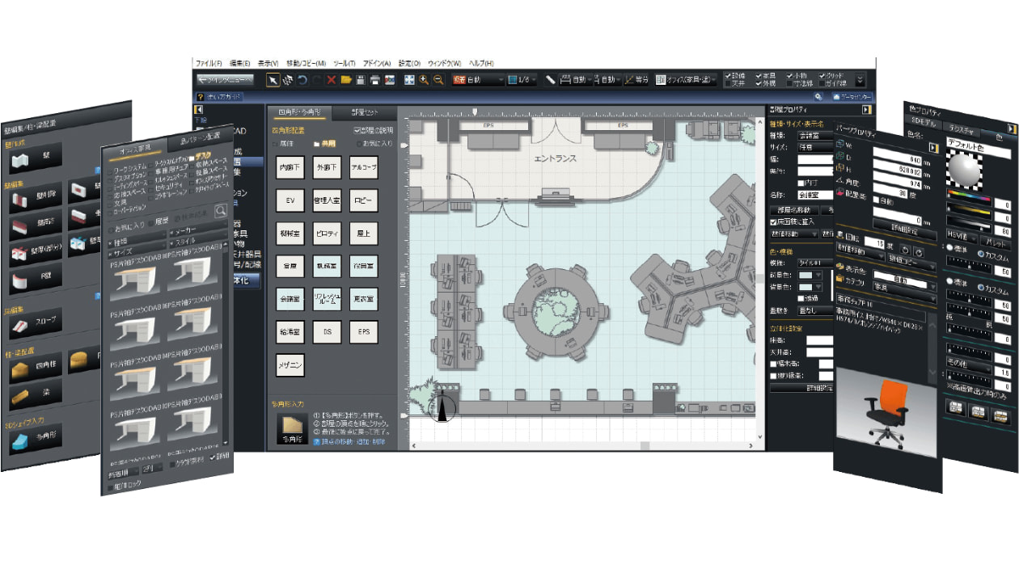
Task: Click the ロビー room button
Action: [364, 200]
